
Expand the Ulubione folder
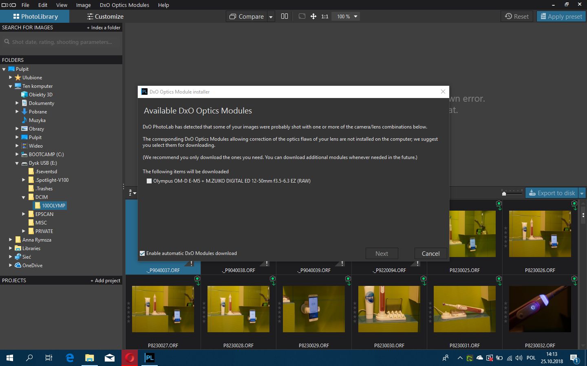(11, 77)
